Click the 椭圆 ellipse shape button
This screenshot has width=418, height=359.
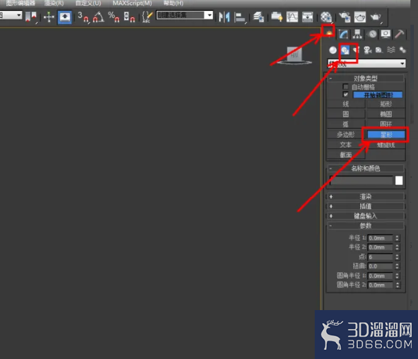click(386, 114)
